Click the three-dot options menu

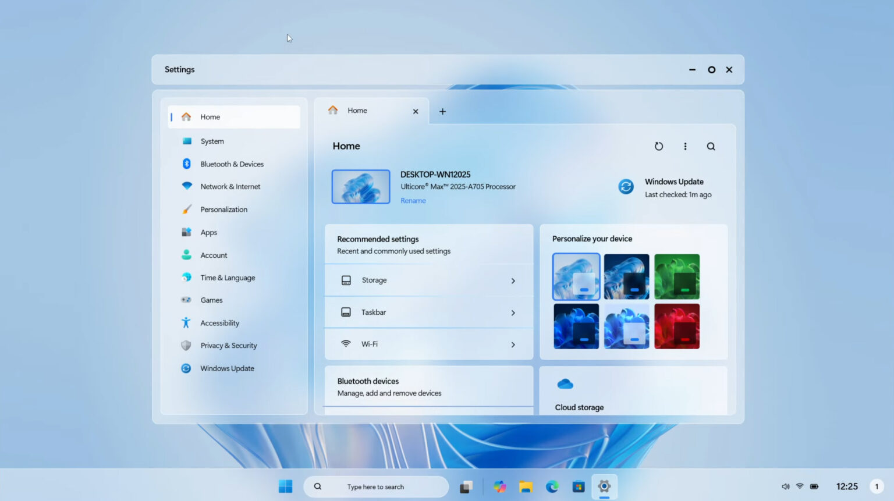[685, 146]
